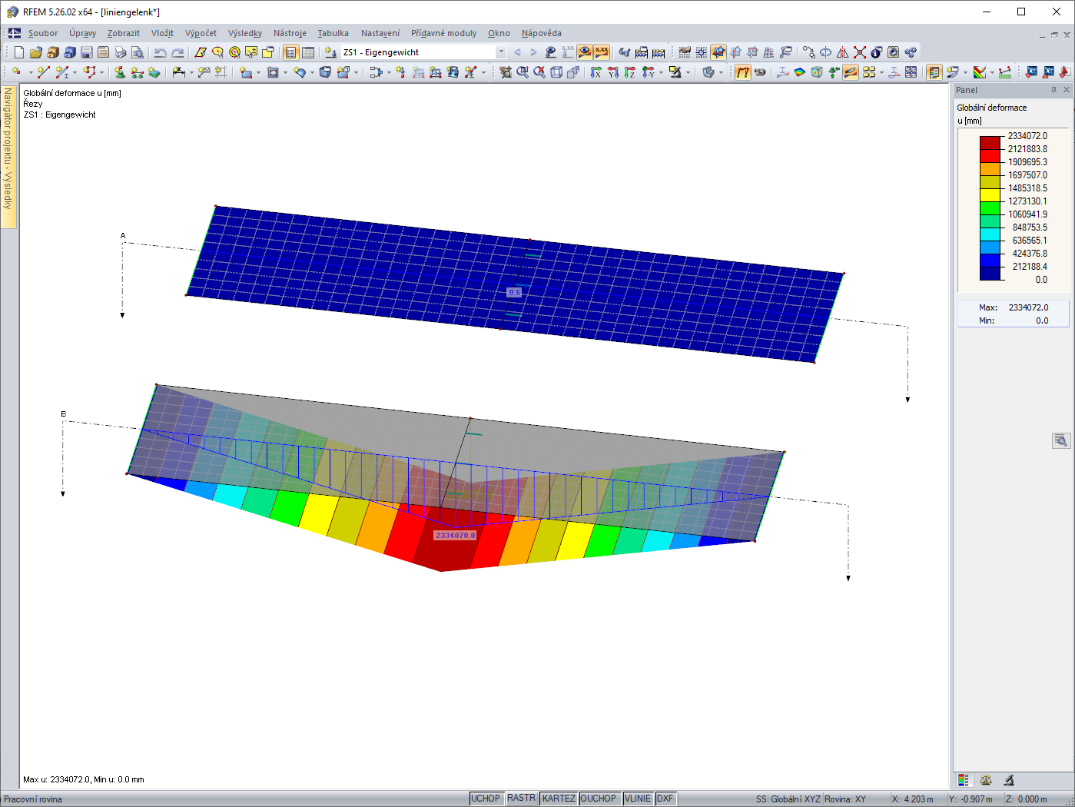Click the dark red legend color at 2334072.0

click(x=990, y=142)
